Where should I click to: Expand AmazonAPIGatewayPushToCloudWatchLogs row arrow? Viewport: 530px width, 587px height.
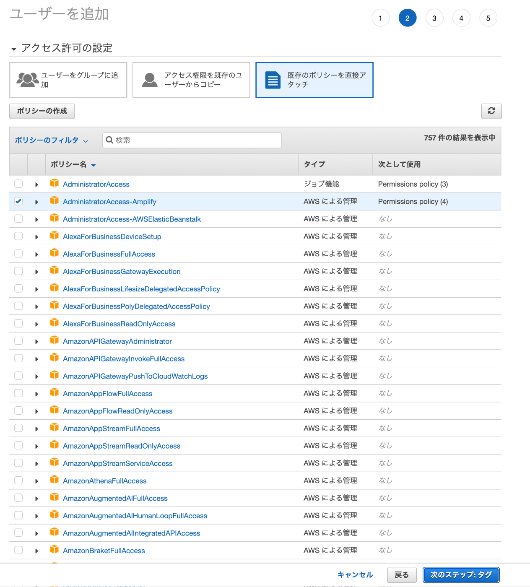36,377
